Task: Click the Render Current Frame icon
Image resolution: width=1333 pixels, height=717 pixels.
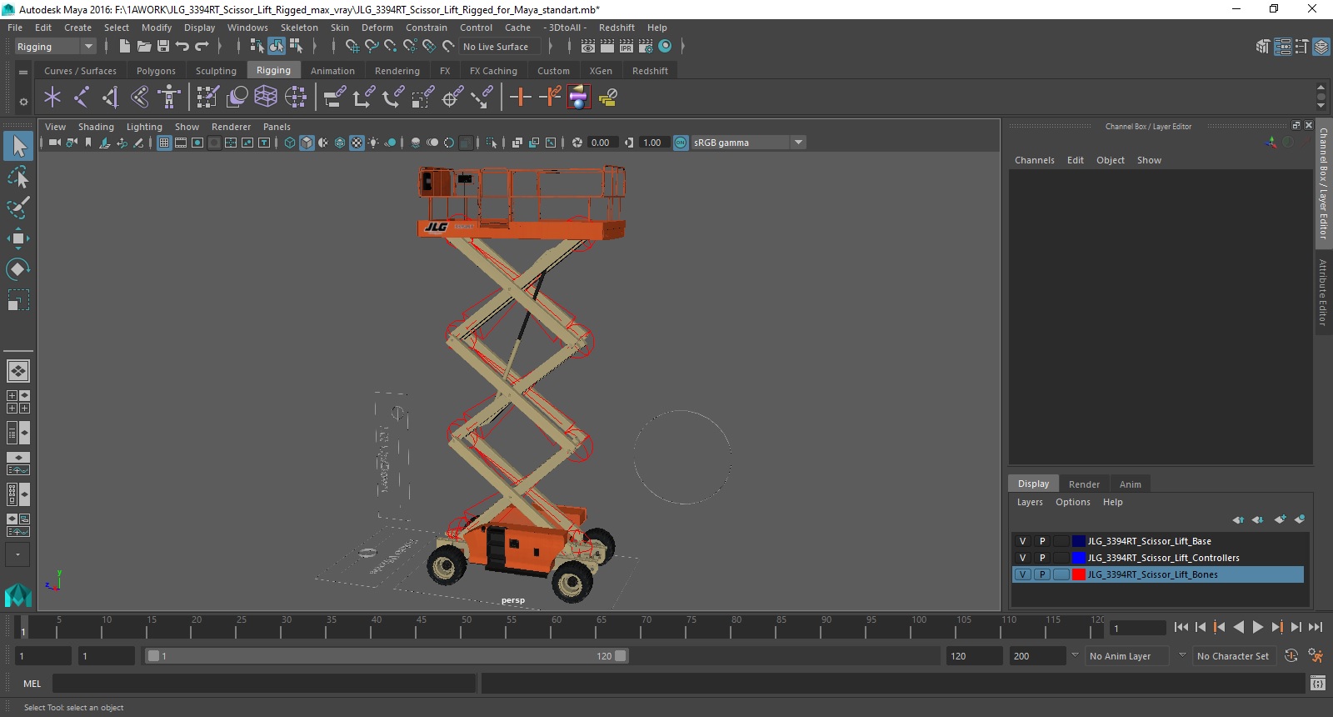Action: tap(607, 47)
